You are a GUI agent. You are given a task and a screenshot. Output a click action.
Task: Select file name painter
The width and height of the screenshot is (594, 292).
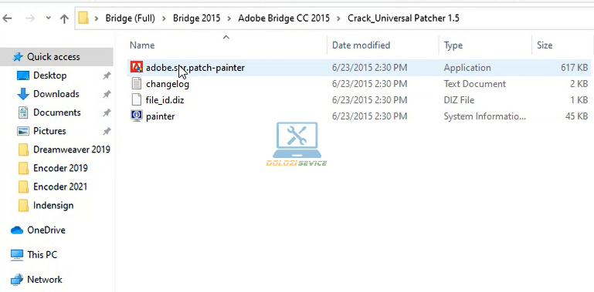(160, 116)
